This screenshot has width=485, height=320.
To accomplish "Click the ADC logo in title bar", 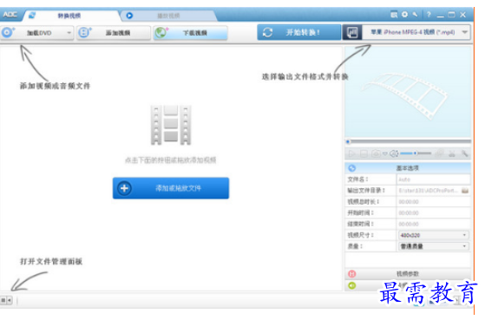I will pyautogui.click(x=10, y=15).
